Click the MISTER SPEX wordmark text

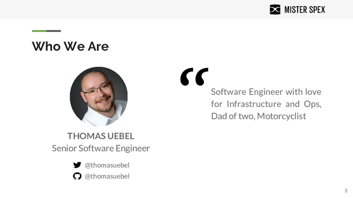point(305,10)
